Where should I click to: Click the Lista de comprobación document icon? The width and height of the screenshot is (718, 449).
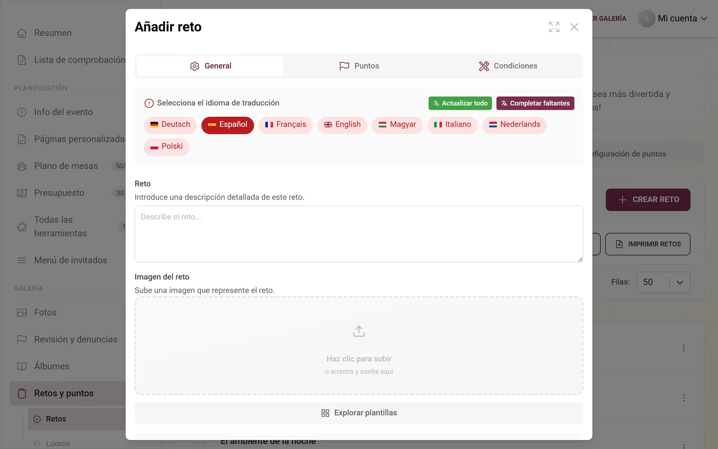point(22,60)
